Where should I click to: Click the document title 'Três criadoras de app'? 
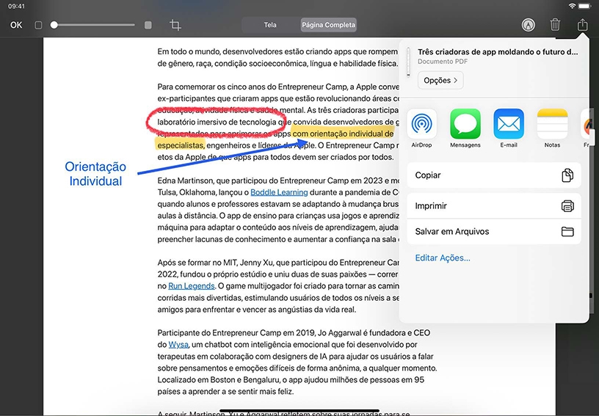498,52
